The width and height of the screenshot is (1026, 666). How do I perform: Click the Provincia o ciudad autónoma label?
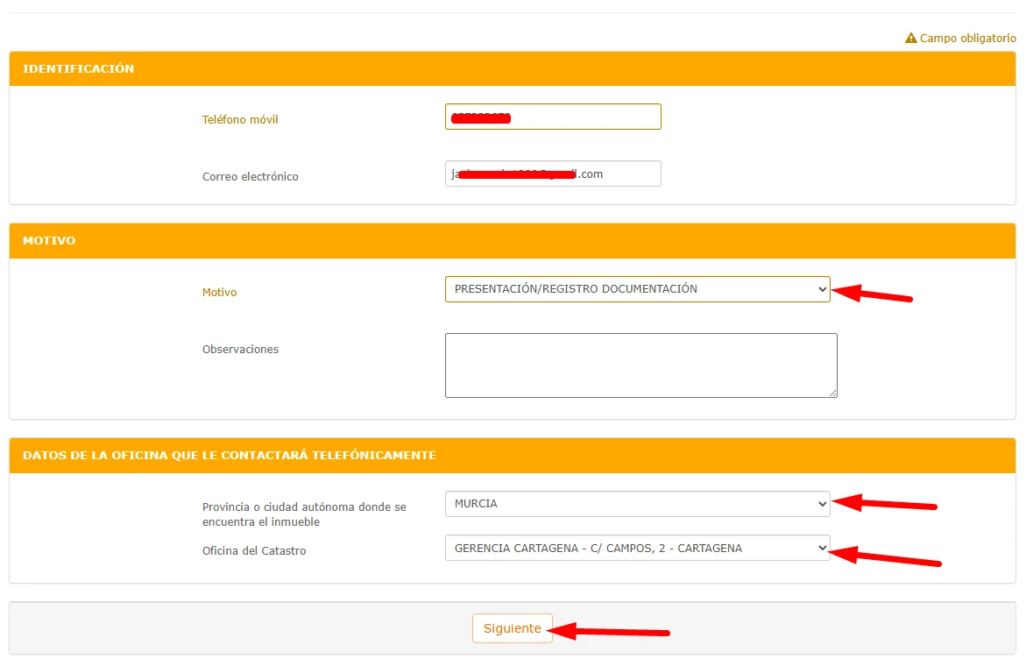pos(304,514)
